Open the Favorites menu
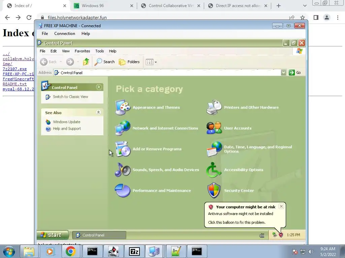The height and width of the screenshot is (258, 345). pyautogui.click(x=82, y=51)
